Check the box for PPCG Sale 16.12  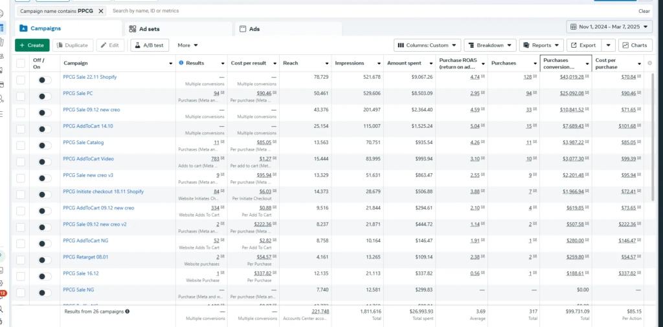[21, 277]
